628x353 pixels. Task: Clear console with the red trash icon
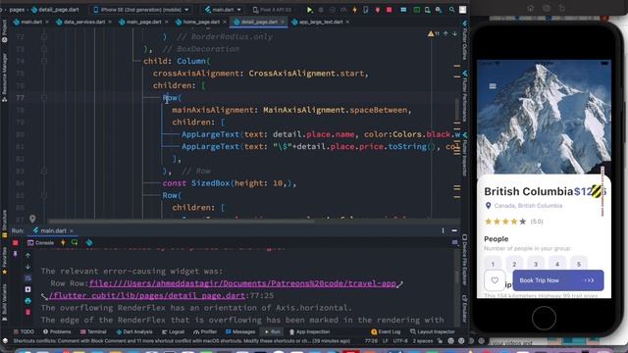pyautogui.click(x=28, y=312)
